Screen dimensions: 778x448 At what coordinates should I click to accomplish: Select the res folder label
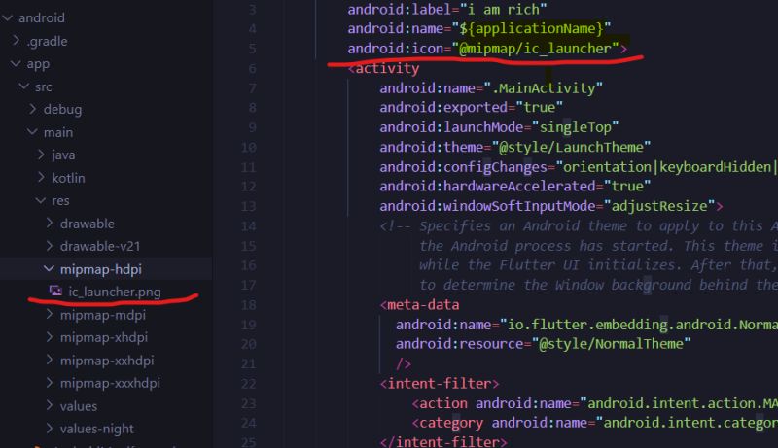tap(60, 201)
